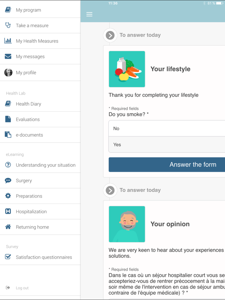Click the Answer the form button
This screenshot has height=300, width=225.
coord(167,164)
